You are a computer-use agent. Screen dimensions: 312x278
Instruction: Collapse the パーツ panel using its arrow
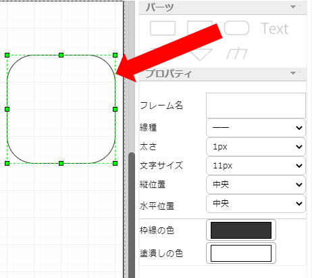click(293, 7)
